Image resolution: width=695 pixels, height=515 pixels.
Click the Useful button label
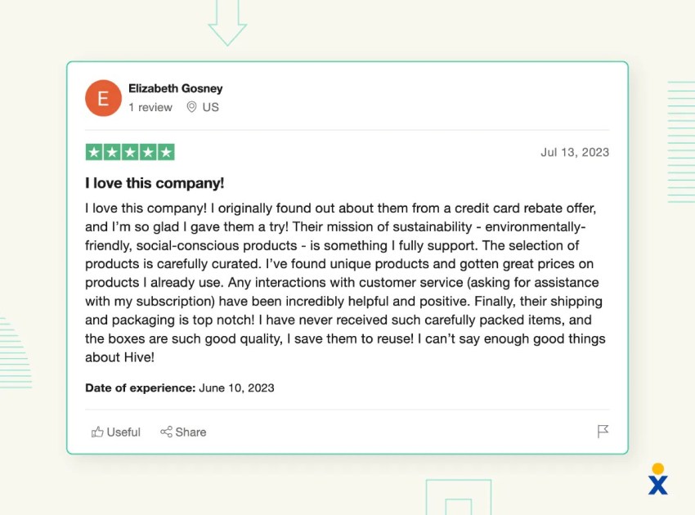[x=123, y=432]
